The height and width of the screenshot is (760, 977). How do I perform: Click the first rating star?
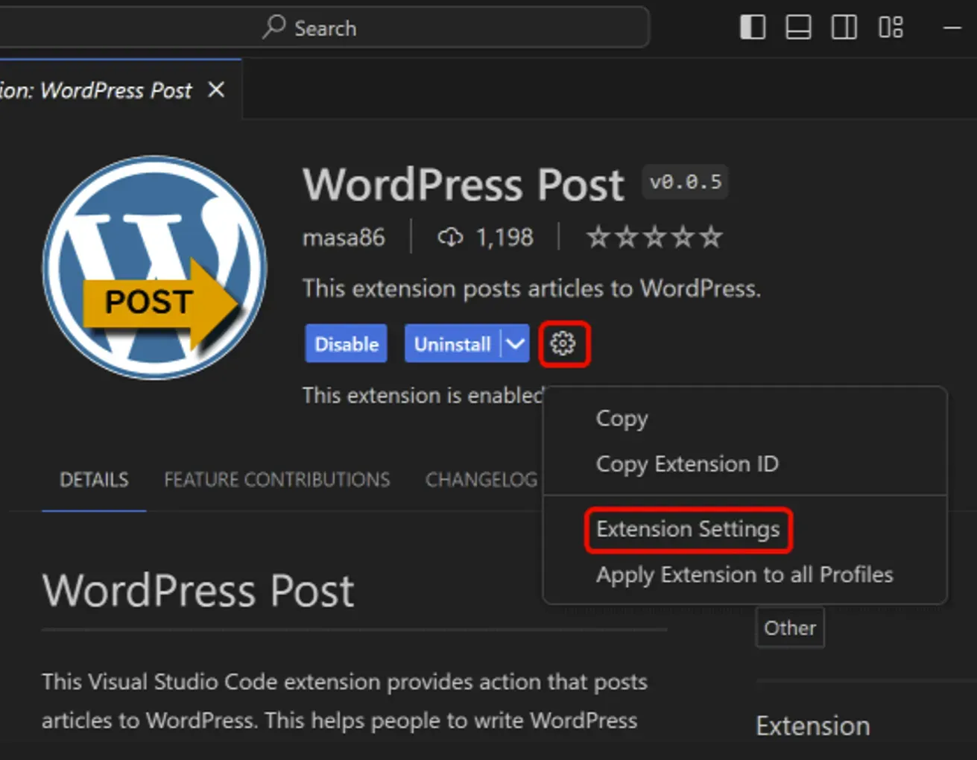pyautogui.click(x=597, y=236)
